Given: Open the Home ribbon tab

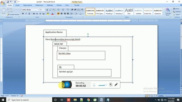Looking at the screenshot, I should (10, 5).
